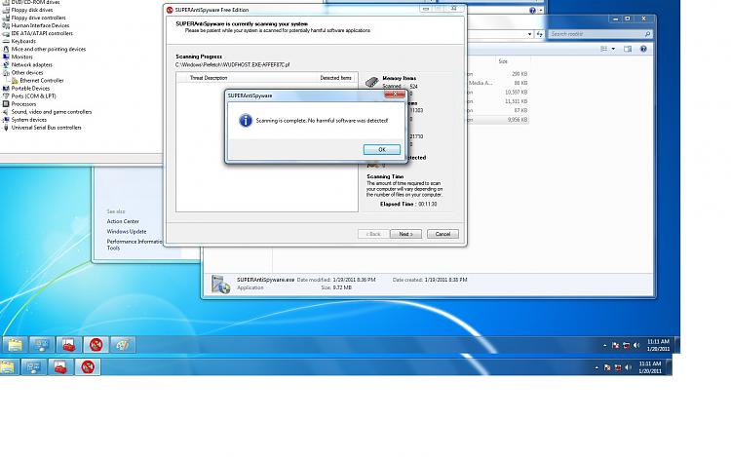This screenshot has height=457, width=731.
Task: Select the Other devices category icon
Action: click(6, 73)
